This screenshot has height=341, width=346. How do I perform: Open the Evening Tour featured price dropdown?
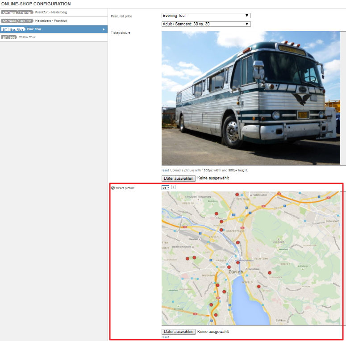(x=206, y=16)
